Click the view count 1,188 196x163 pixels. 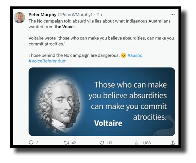tap(146, 143)
